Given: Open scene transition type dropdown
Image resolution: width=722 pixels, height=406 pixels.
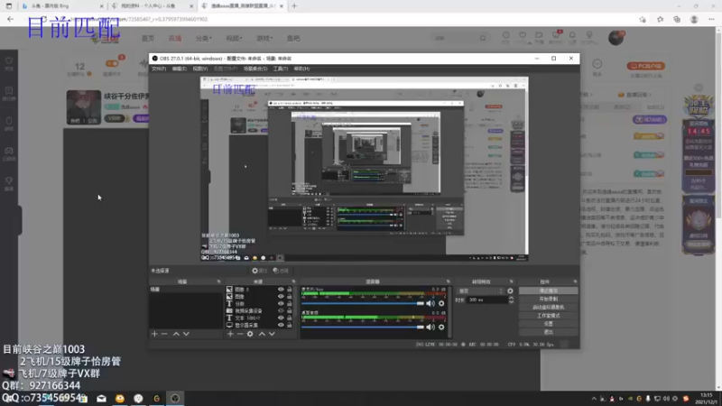Looking at the screenshot, I should [480, 291].
